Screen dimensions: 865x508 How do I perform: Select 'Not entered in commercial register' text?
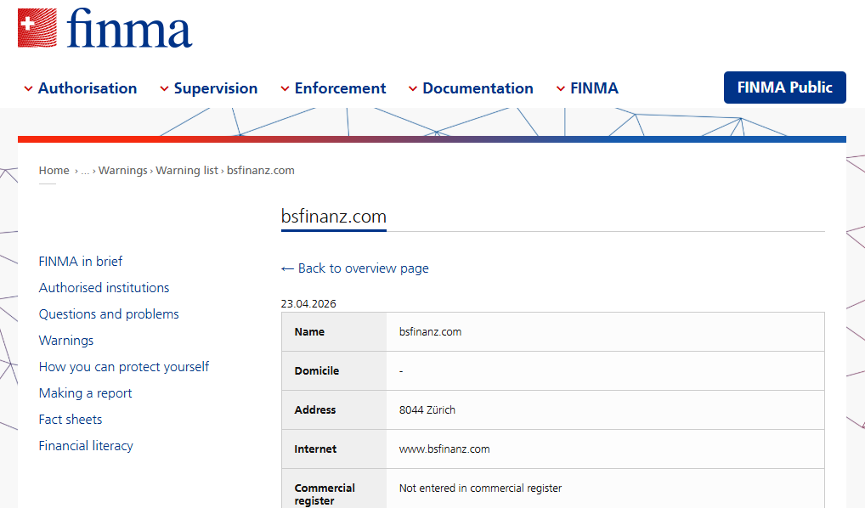(x=480, y=488)
